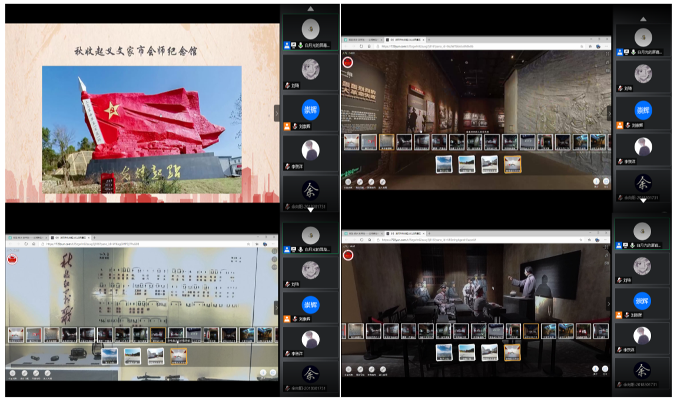The image size is (677, 405).
Task: Enter fullscreen in the classroom scene panorama
Action: point(607,247)
